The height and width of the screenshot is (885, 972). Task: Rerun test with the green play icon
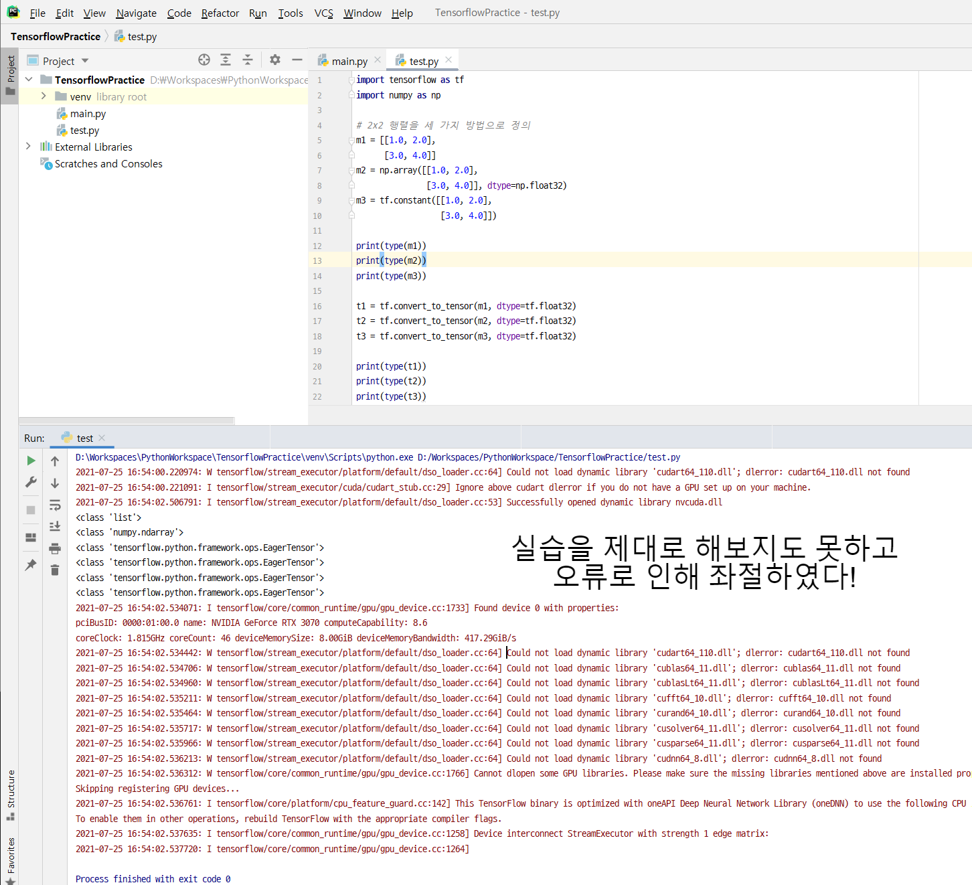(31, 461)
